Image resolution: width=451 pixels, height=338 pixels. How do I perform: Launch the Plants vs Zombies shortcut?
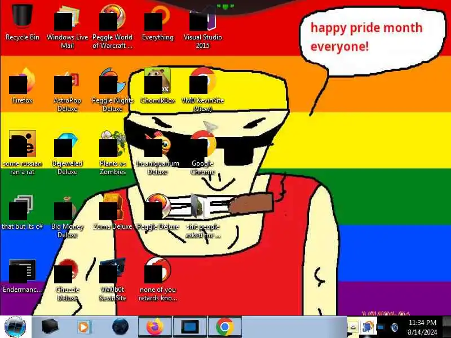tap(112, 152)
